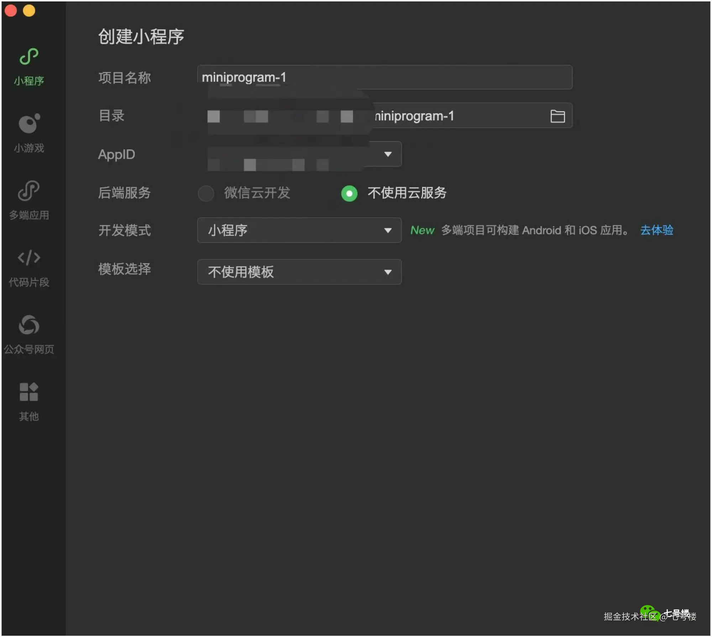Click the yellow minimize window button
Viewport: 712px width, 637px height.
(x=29, y=11)
